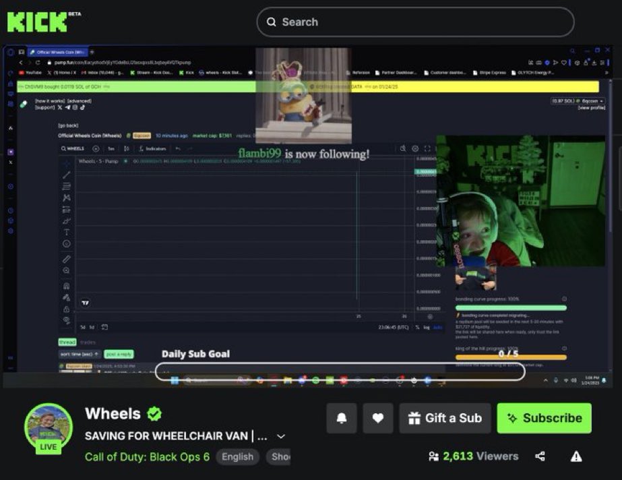Open the Call of Duty: Black Ops 6 category
Image resolution: width=622 pixels, height=480 pixels.
click(x=147, y=457)
